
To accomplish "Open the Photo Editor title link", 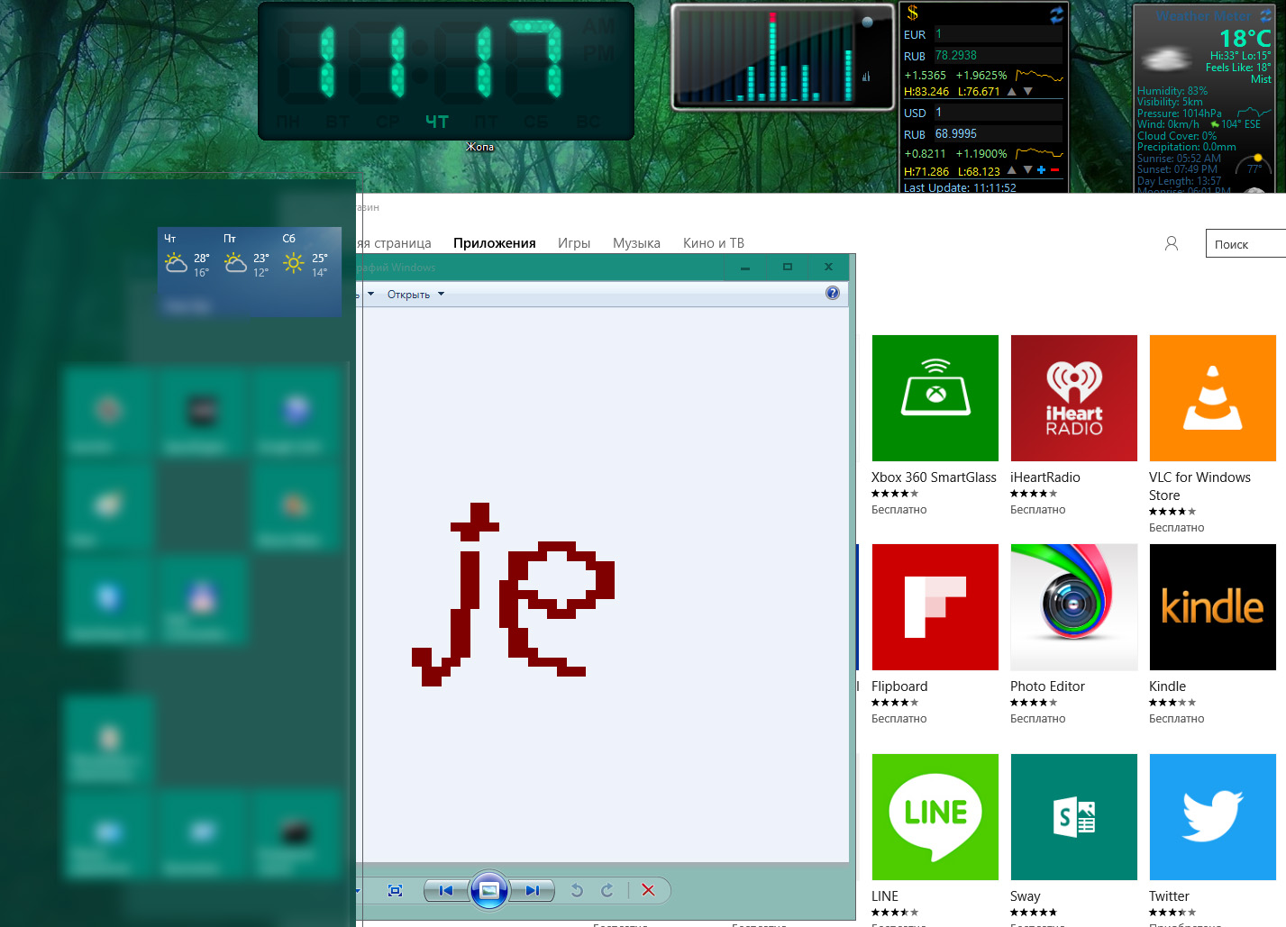I will pyautogui.click(x=1047, y=686).
